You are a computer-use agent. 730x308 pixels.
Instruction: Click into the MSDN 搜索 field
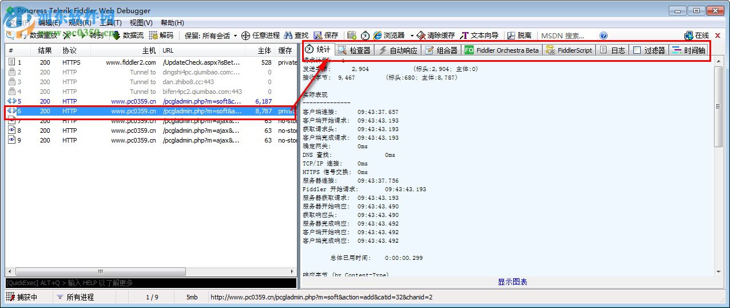(568, 35)
